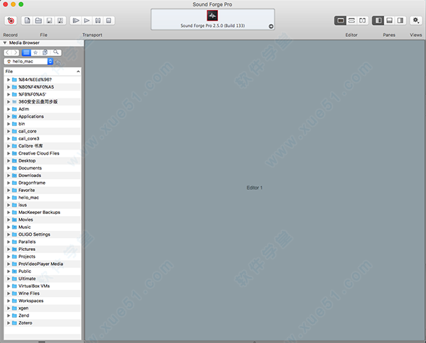The height and width of the screenshot is (343, 426).
Task: Switch to stacked horizontal editor layout
Action: 351,21
